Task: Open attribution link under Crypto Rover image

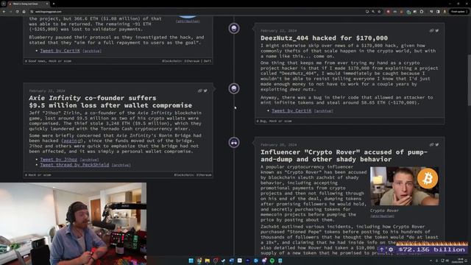Action: 382,216
